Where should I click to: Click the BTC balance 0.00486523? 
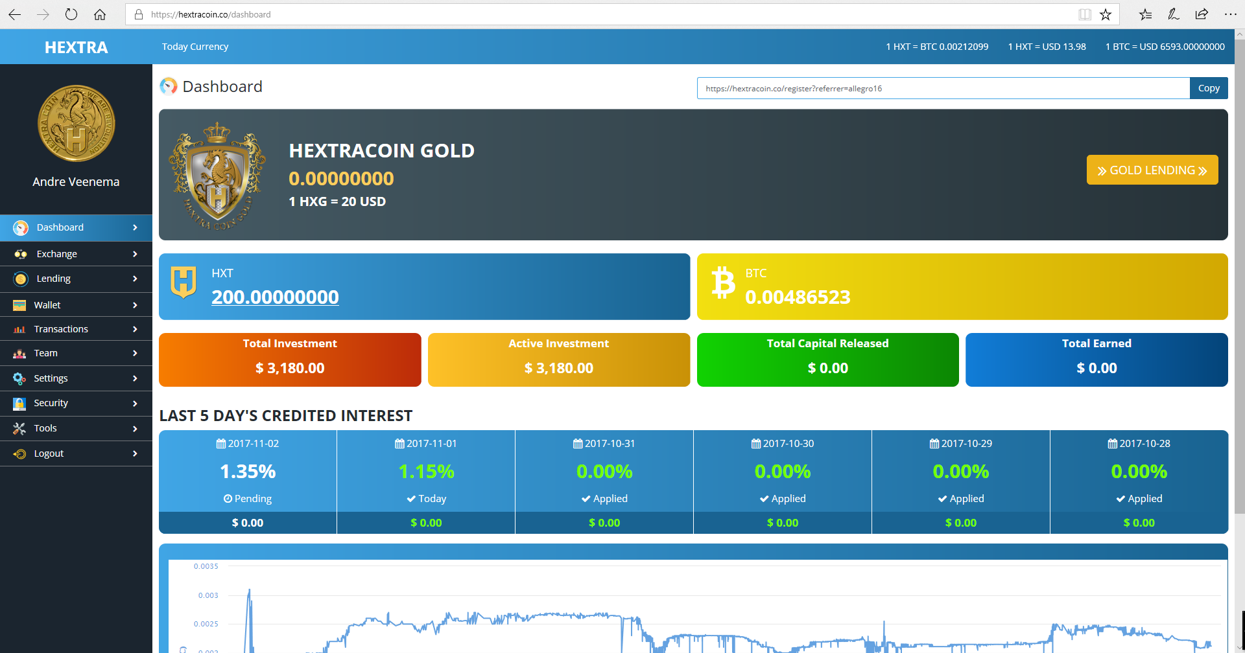pyautogui.click(x=798, y=297)
